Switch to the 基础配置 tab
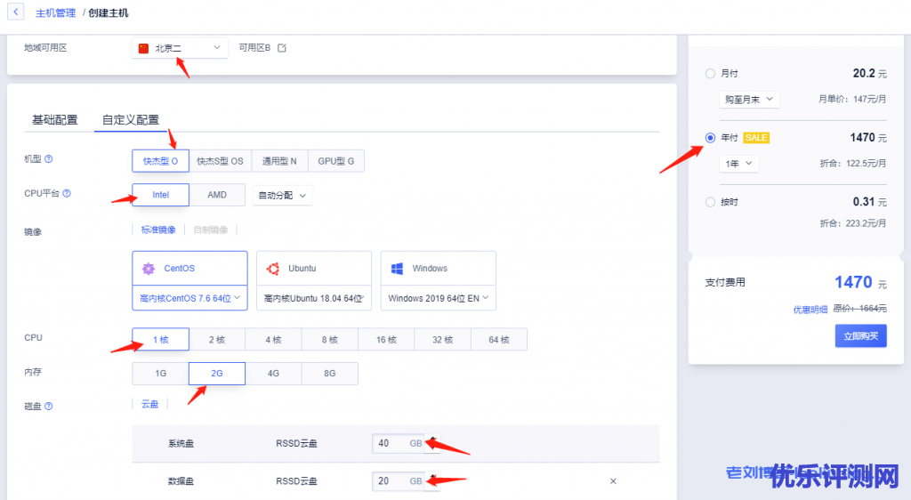This screenshot has width=911, height=500. tap(54, 119)
